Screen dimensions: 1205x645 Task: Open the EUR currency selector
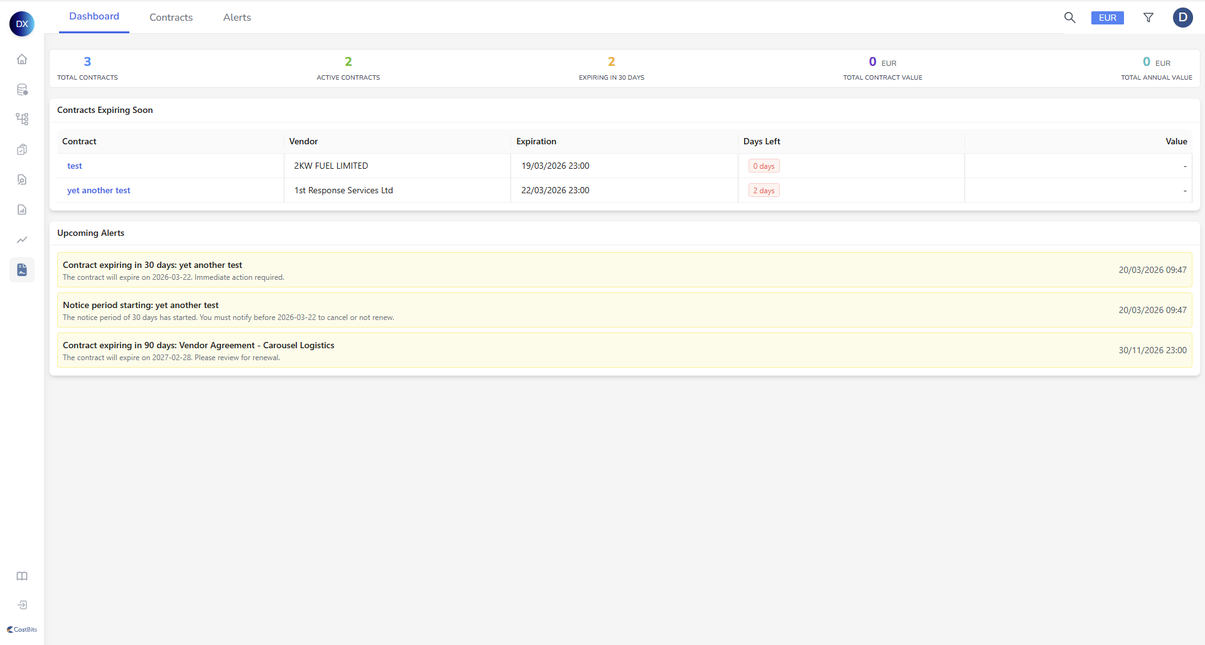coord(1107,18)
